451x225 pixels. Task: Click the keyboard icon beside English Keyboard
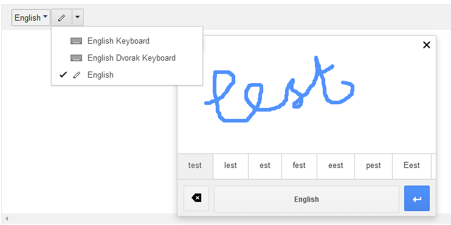point(76,41)
